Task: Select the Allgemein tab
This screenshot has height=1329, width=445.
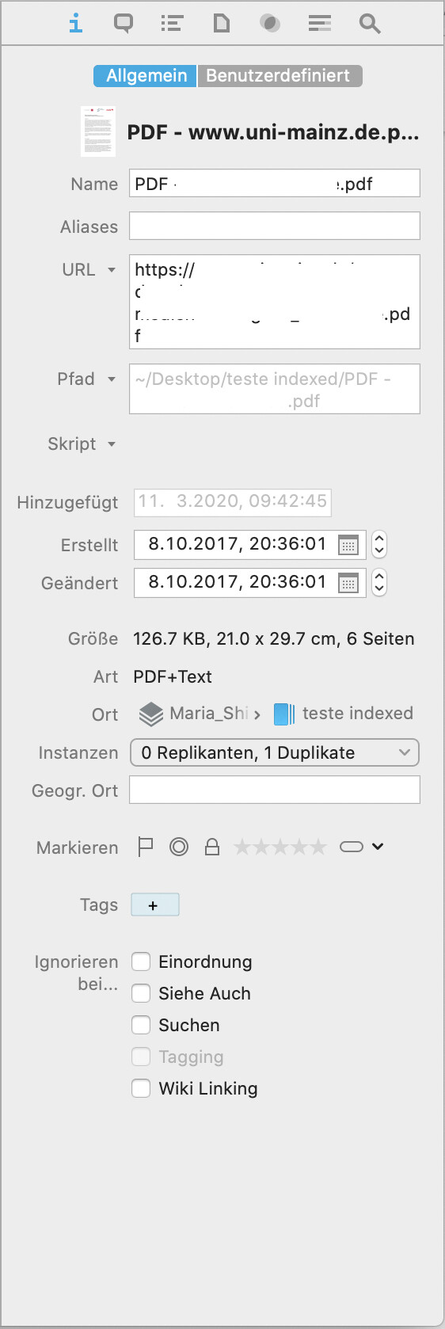Action: (146, 75)
